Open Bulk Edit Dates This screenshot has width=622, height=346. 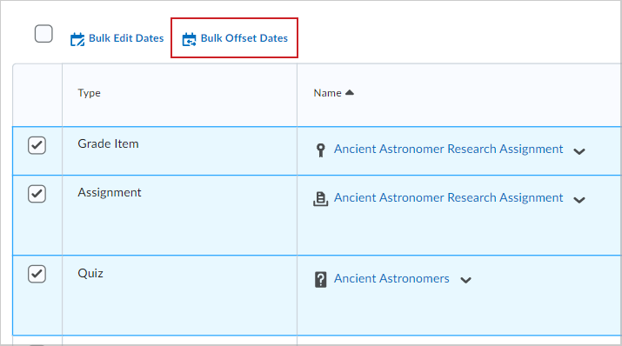click(126, 38)
